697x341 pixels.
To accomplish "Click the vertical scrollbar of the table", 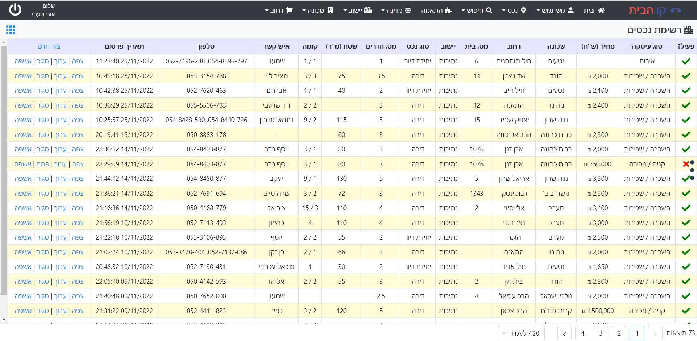I will pos(4,170).
